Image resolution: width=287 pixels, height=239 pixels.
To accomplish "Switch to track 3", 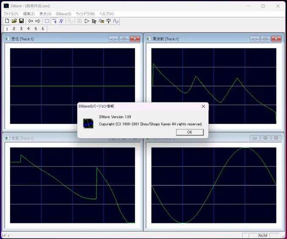I will pyautogui.click(x=21, y=29).
